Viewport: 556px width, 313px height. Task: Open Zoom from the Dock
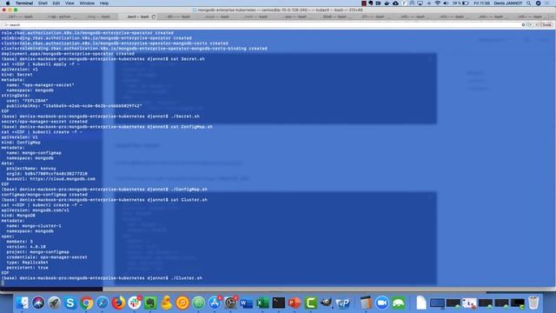(x=382, y=303)
